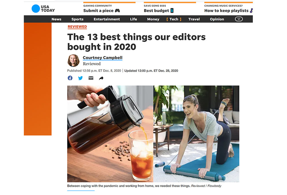Click the game controller icon beside Submit a piece

tap(117, 11)
